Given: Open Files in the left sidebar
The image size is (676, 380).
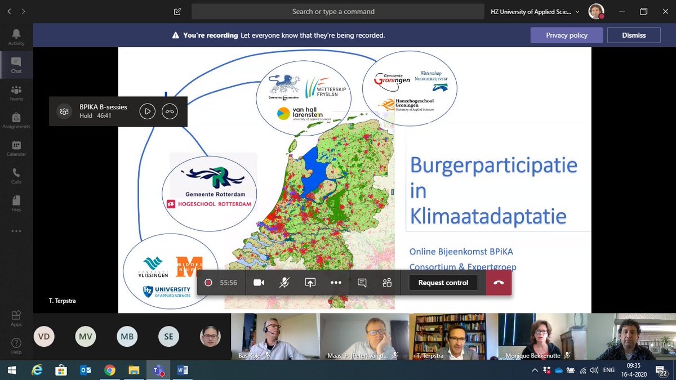Looking at the screenshot, I should (x=16, y=201).
